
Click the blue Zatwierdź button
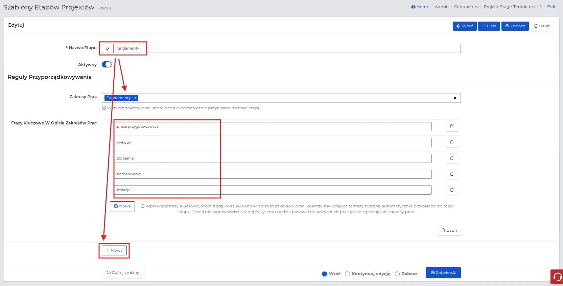point(443,273)
